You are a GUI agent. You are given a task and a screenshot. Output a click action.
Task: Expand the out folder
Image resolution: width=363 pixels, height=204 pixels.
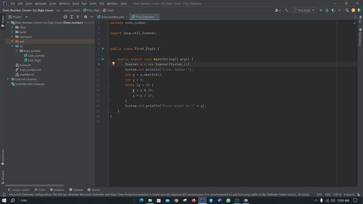[x=12, y=41]
